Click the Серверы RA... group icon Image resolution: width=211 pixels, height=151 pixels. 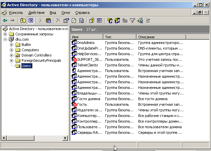[74, 132]
